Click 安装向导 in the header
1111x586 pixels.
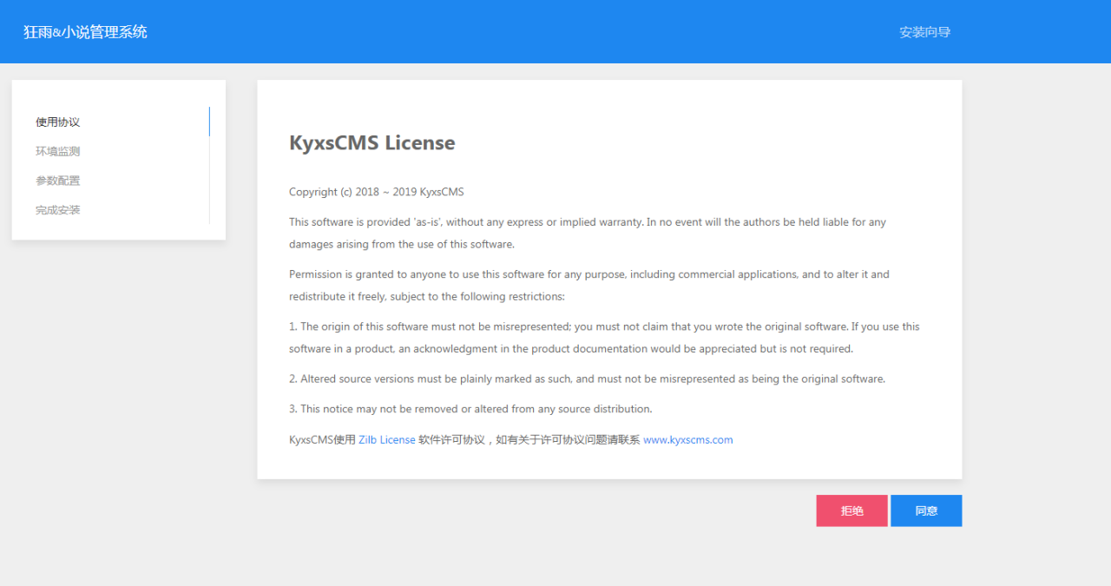click(x=924, y=32)
